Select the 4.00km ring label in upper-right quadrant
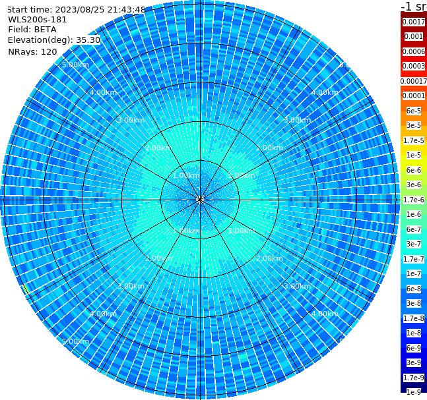This screenshot has width=427, height=400. click(x=325, y=92)
